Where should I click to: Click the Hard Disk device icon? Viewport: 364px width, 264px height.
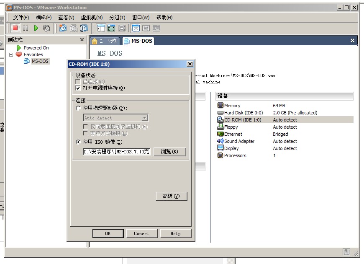coord(220,113)
